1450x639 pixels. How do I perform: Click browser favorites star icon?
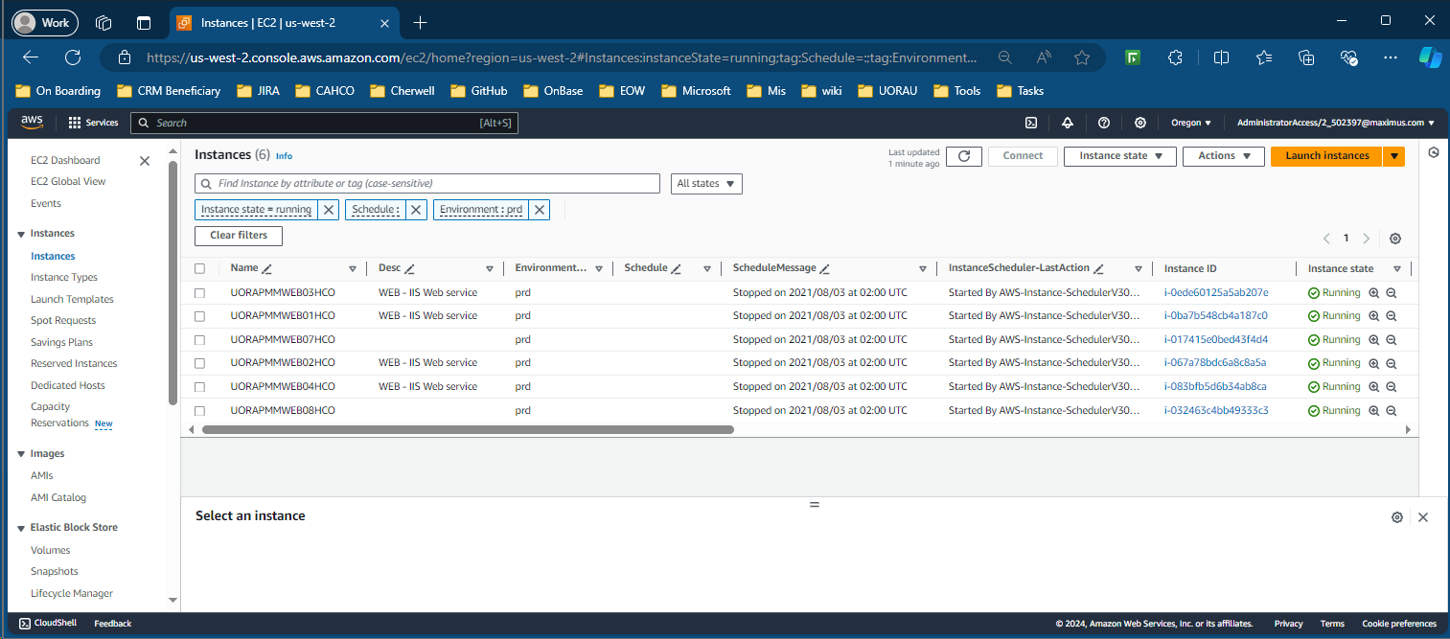click(x=1082, y=57)
